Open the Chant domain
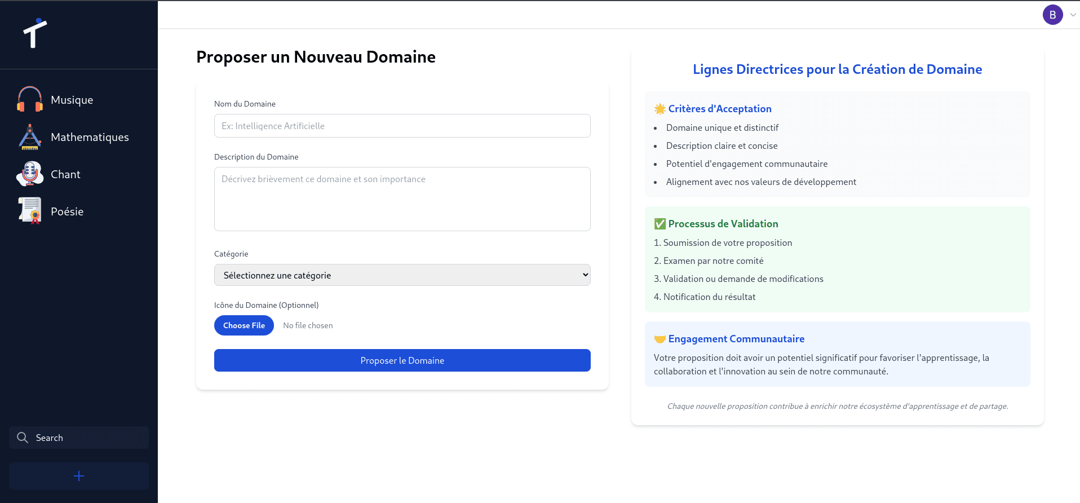The width and height of the screenshot is (1080, 503). pos(65,174)
